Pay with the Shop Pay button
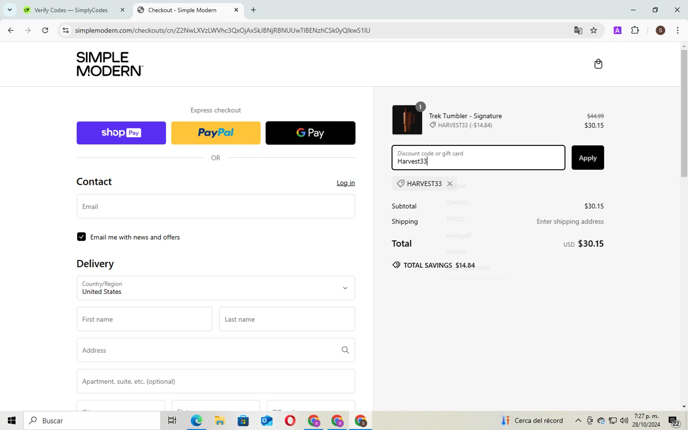688x430 pixels. point(121,133)
